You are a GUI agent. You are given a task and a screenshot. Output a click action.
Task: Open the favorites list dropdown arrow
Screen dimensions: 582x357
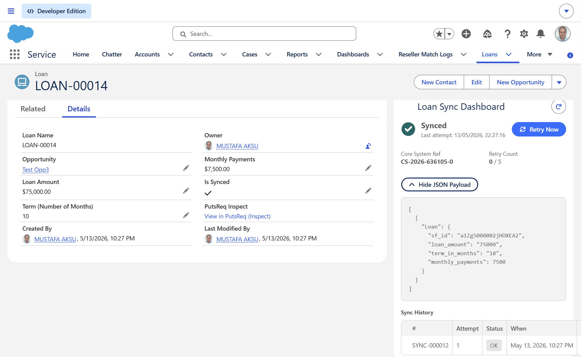(x=449, y=34)
